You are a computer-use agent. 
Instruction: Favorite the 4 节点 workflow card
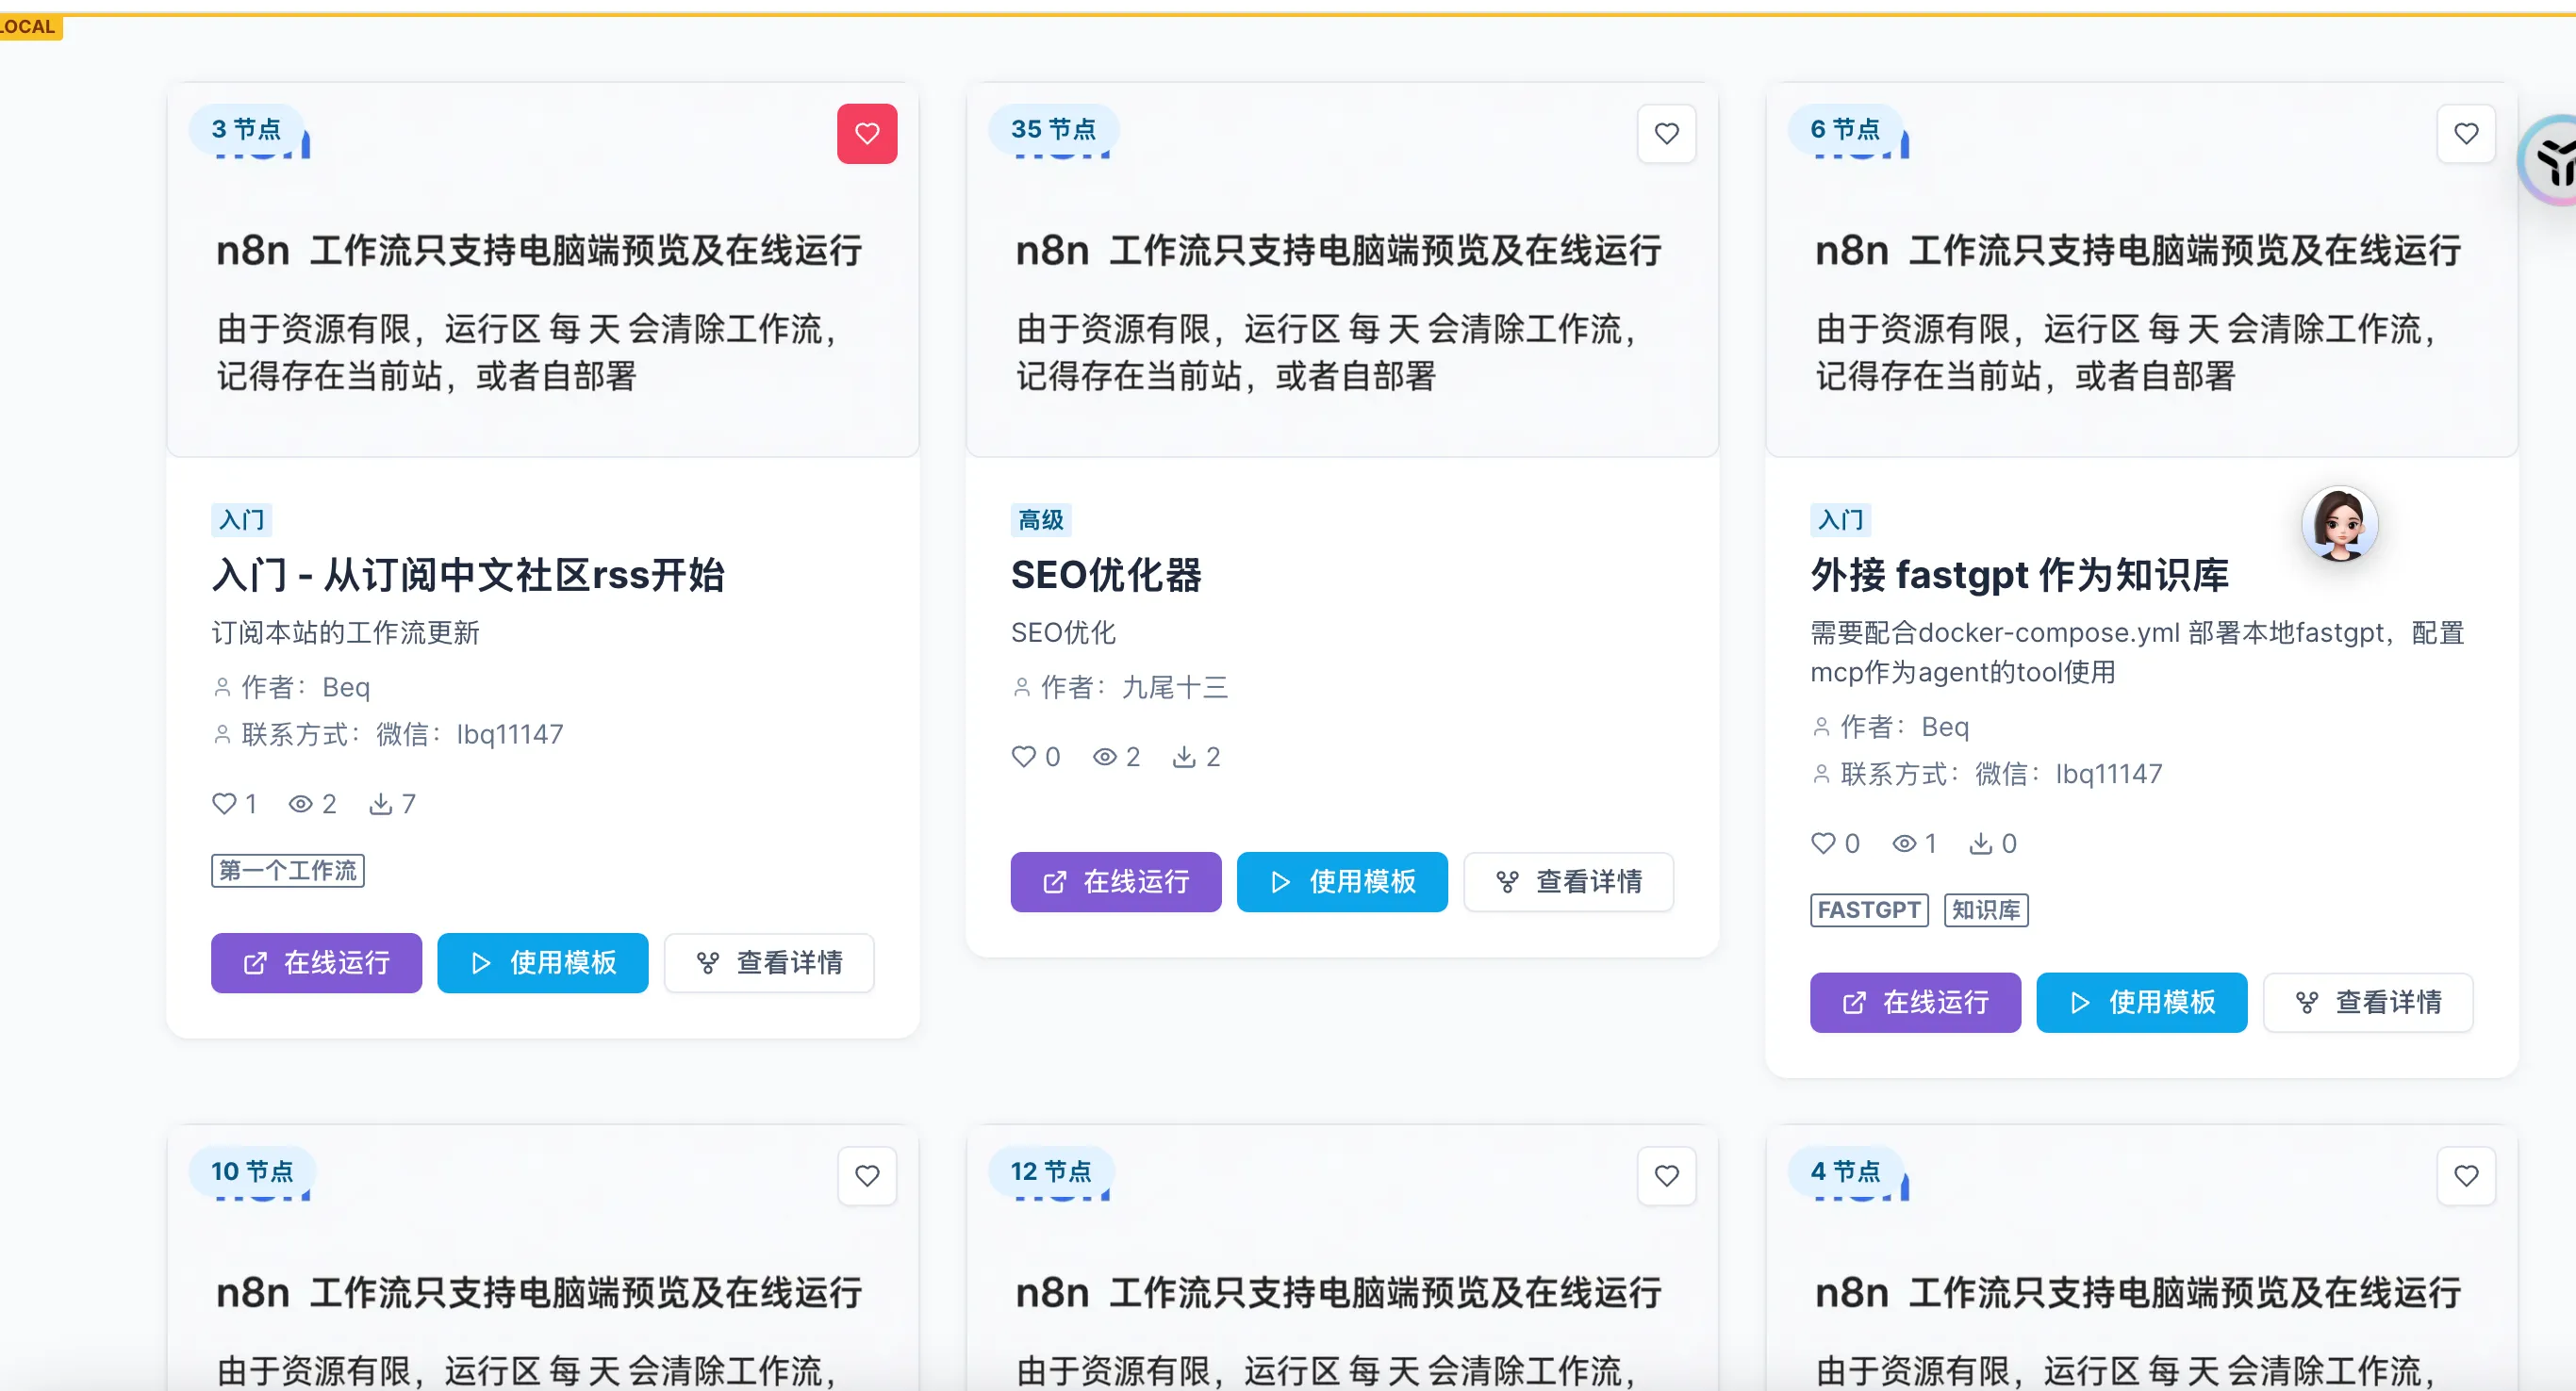(2466, 1175)
